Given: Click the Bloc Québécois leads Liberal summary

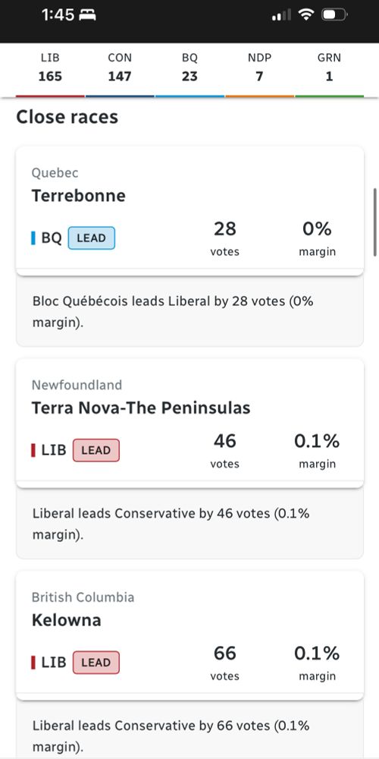Looking at the screenshot, I should 173,312.
